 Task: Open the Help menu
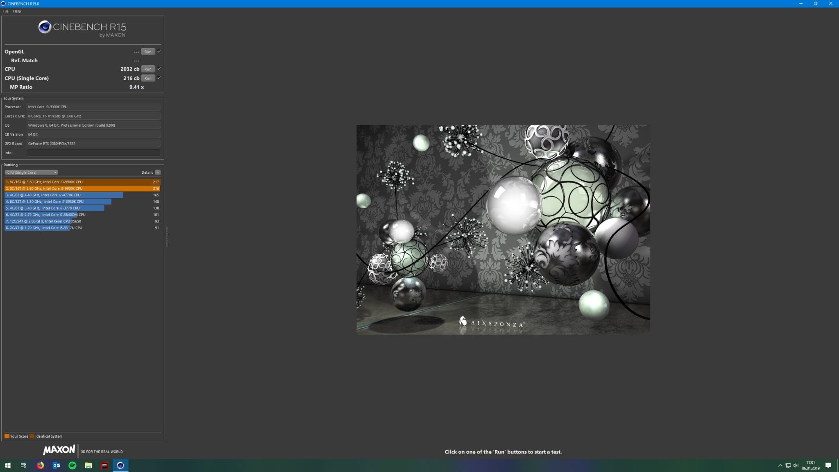point(17,11)
